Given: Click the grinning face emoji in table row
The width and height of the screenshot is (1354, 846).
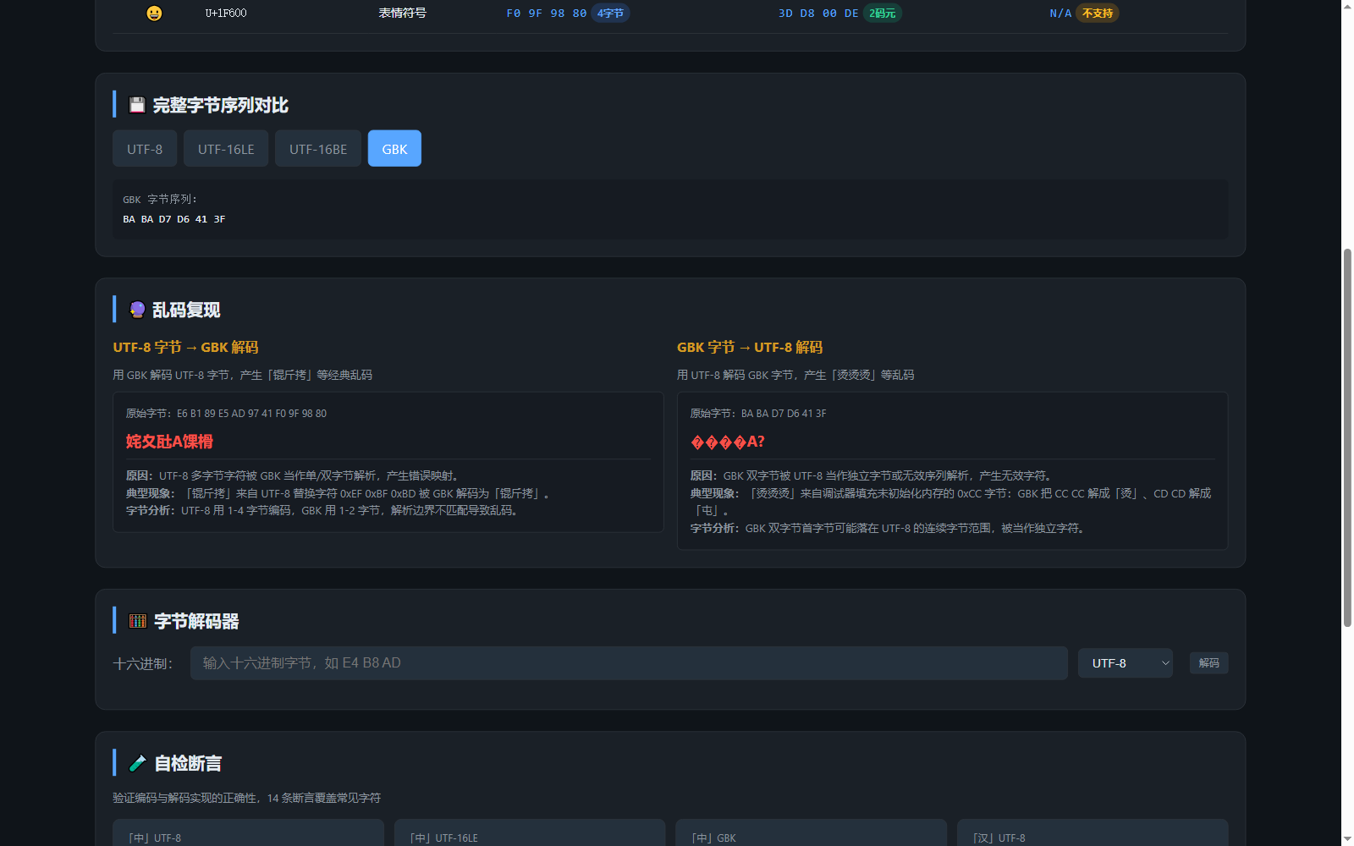Looking at the screenshot, I should click(x=154, y=13).
